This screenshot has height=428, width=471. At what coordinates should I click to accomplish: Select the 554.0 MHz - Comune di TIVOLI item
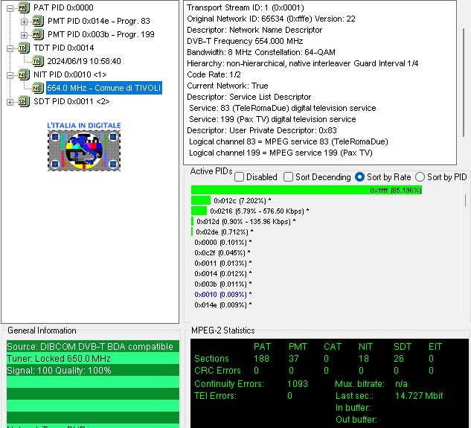click(103, 88)
